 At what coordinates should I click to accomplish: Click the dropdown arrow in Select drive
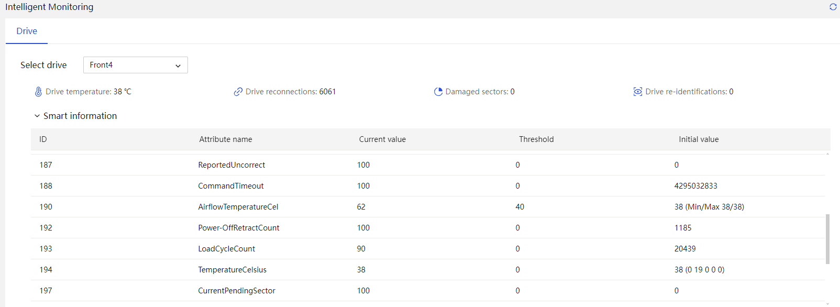[178, 65]
